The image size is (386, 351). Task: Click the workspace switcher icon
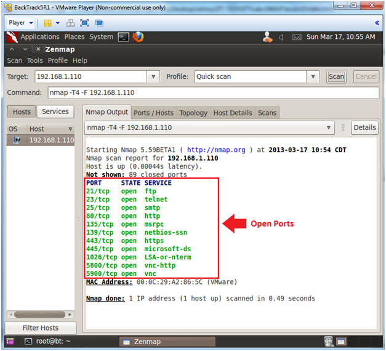click(342, 342)
